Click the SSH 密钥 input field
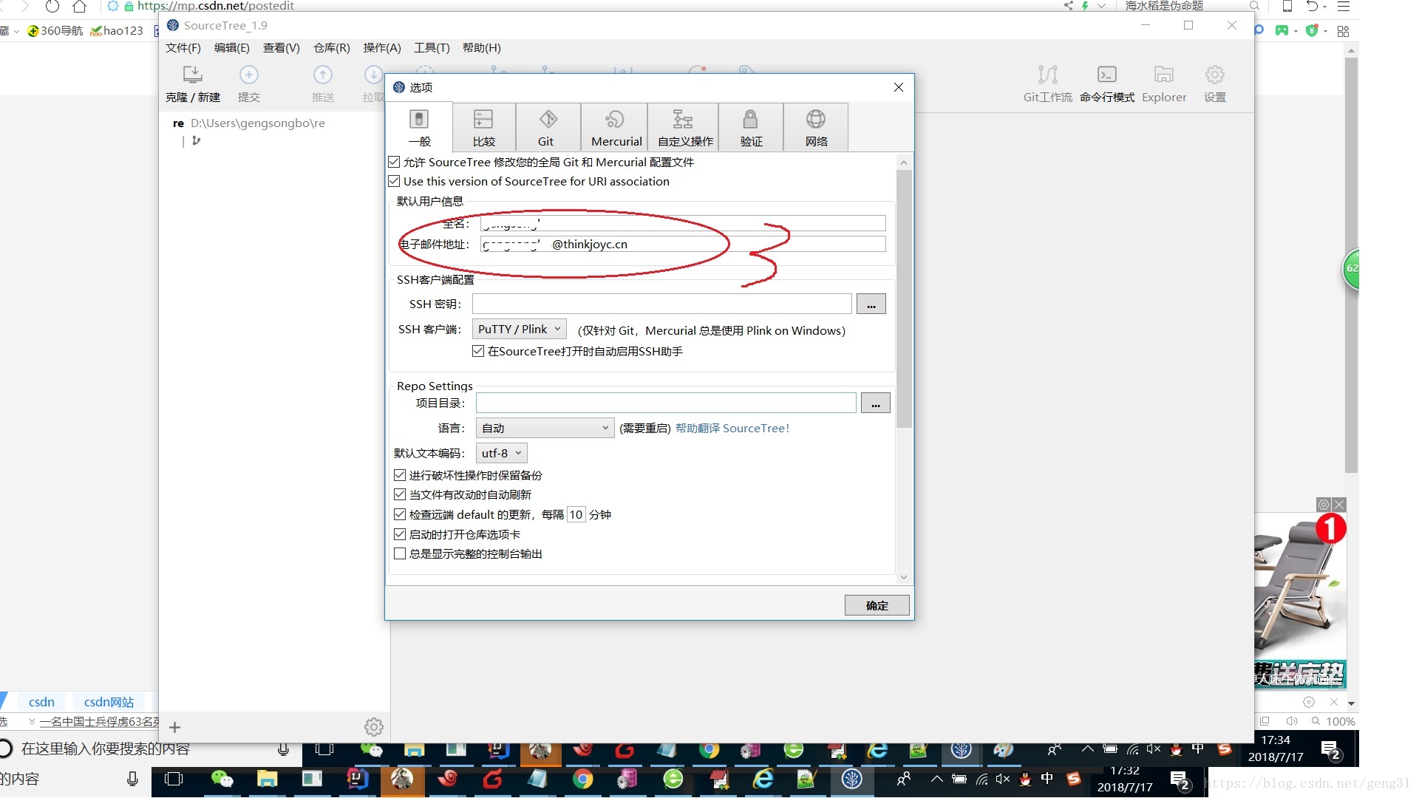Image resolution: width=1419 pixels, height=798 pixels. [662, 304]
